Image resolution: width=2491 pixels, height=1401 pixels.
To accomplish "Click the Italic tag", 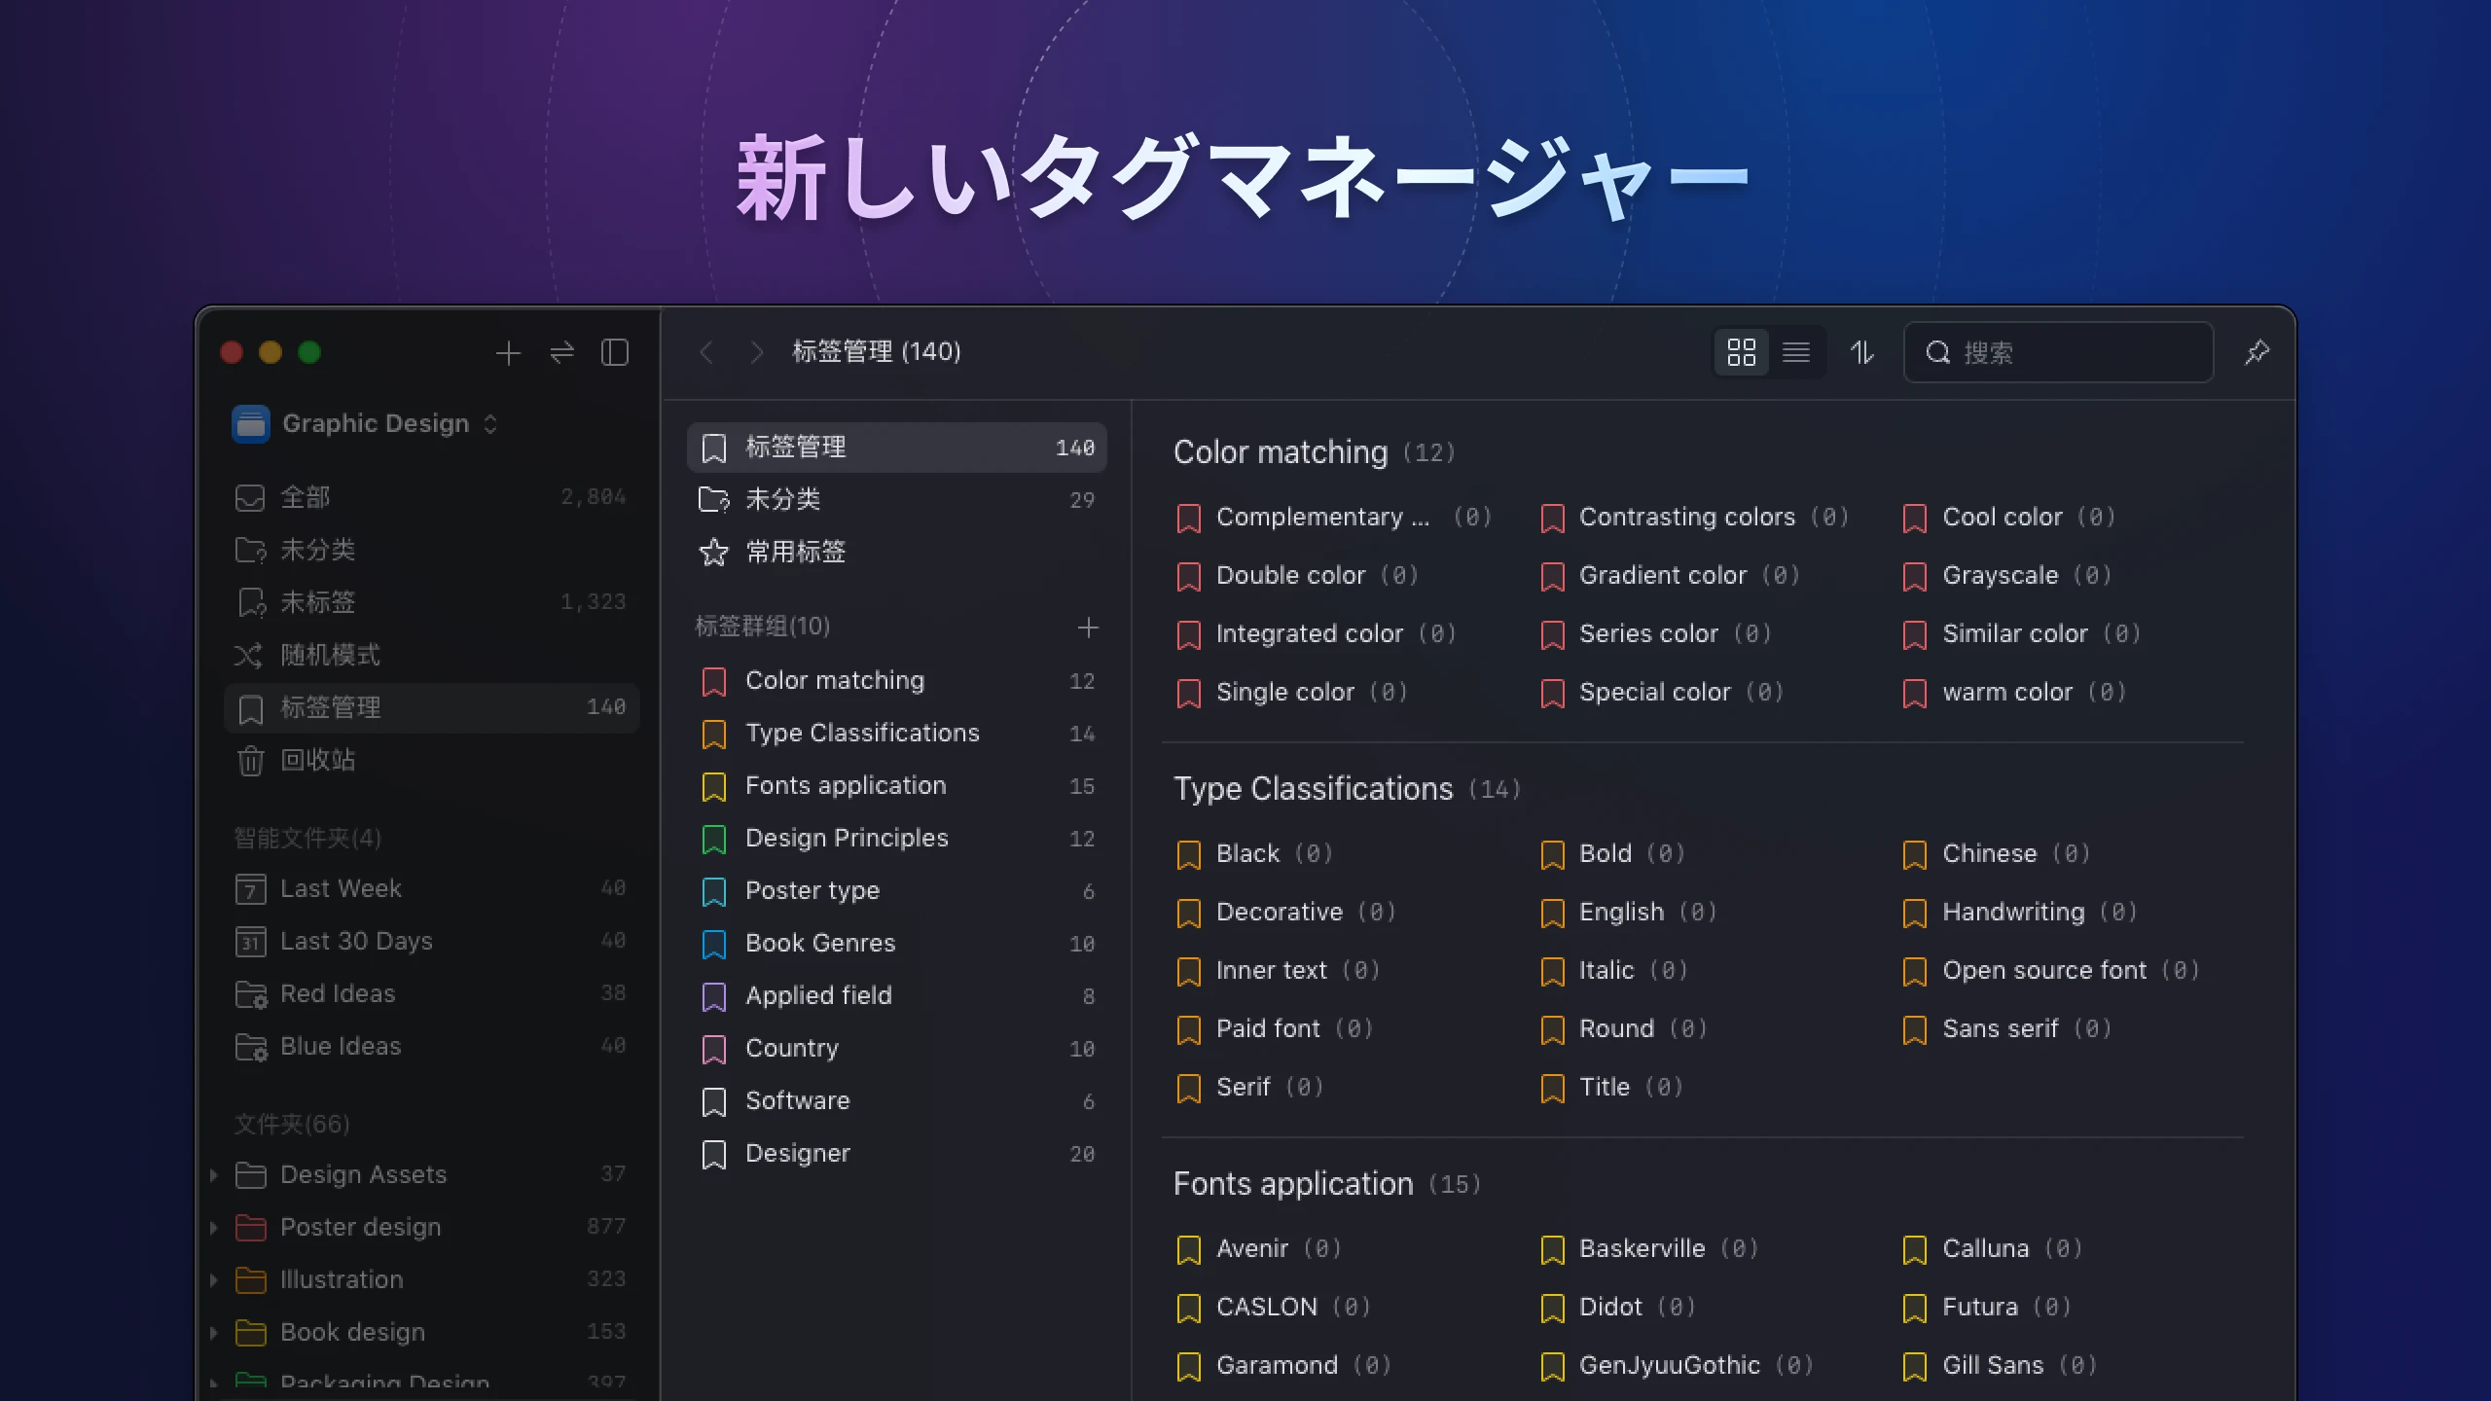I will [x=1614, y=971].
